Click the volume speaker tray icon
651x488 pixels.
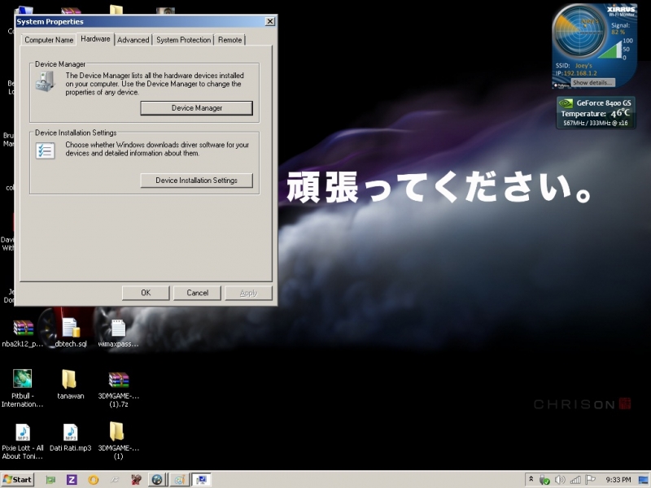click(x=560, y=480)
